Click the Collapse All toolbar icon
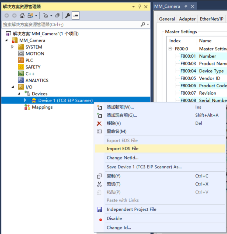 [57, 16]
